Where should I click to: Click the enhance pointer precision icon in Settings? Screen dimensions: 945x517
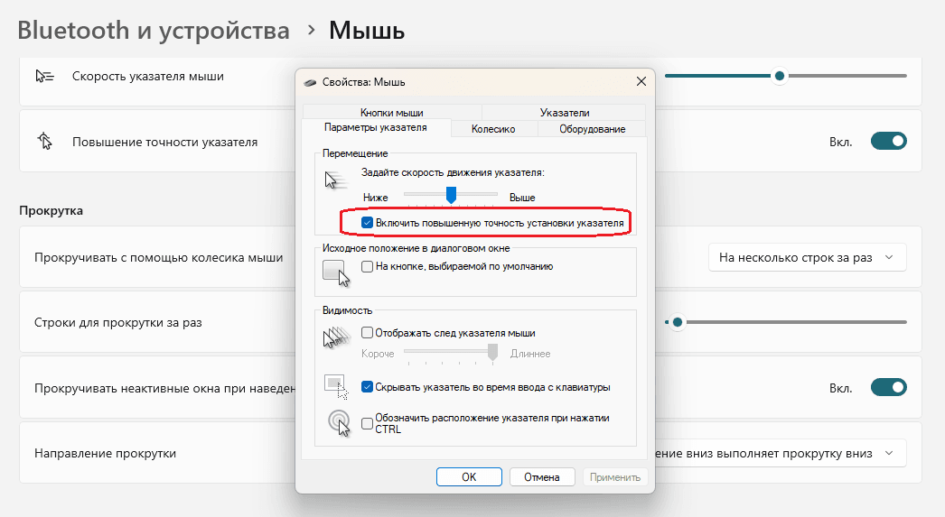(45, 142)
